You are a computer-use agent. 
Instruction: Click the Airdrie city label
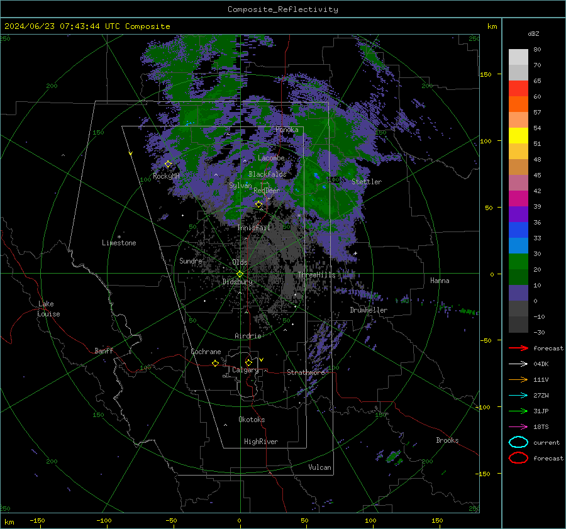click(248, 336)
